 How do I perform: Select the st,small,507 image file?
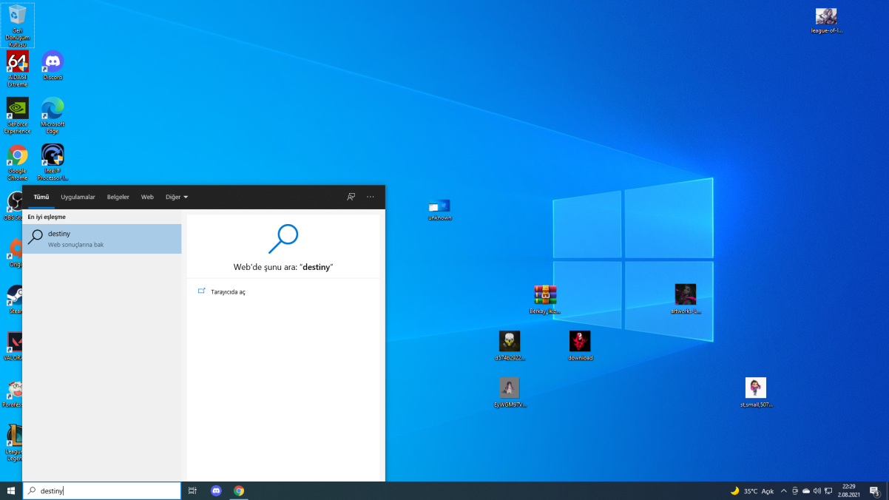coord(756,393)
